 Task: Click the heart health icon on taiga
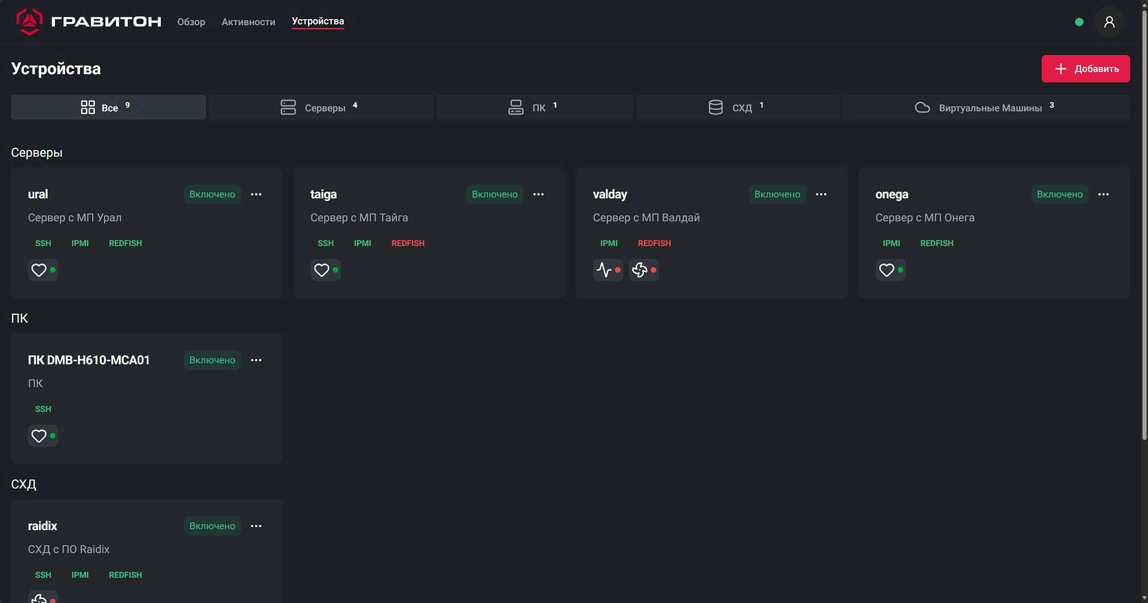pos(322,270)
